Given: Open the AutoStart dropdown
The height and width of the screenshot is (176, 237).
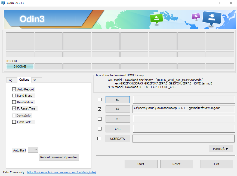Looking at the screenshot, I should click(33, 150).
